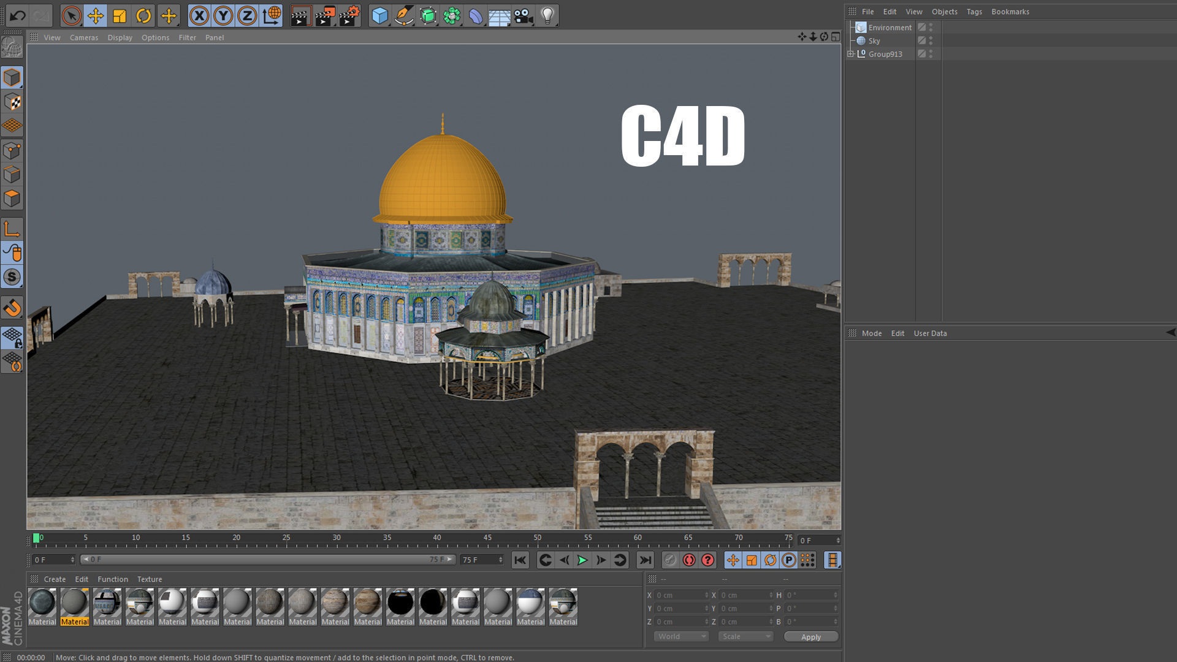This screenshot has height=662, width=1177.
Task: Click the rotation H value stepper
Action: 836,595
